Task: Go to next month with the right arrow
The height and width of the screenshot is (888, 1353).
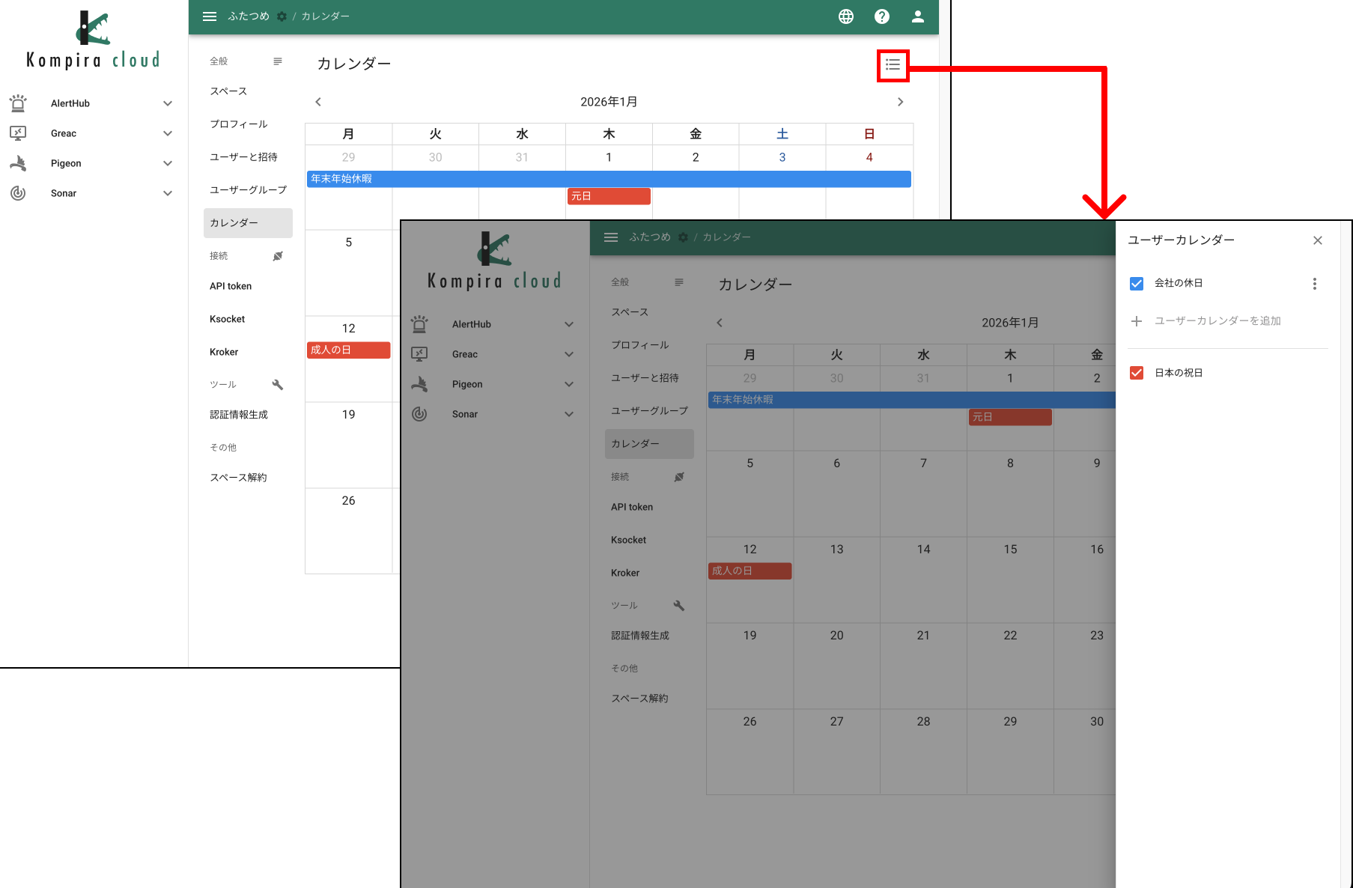Action: click(901, 101)
